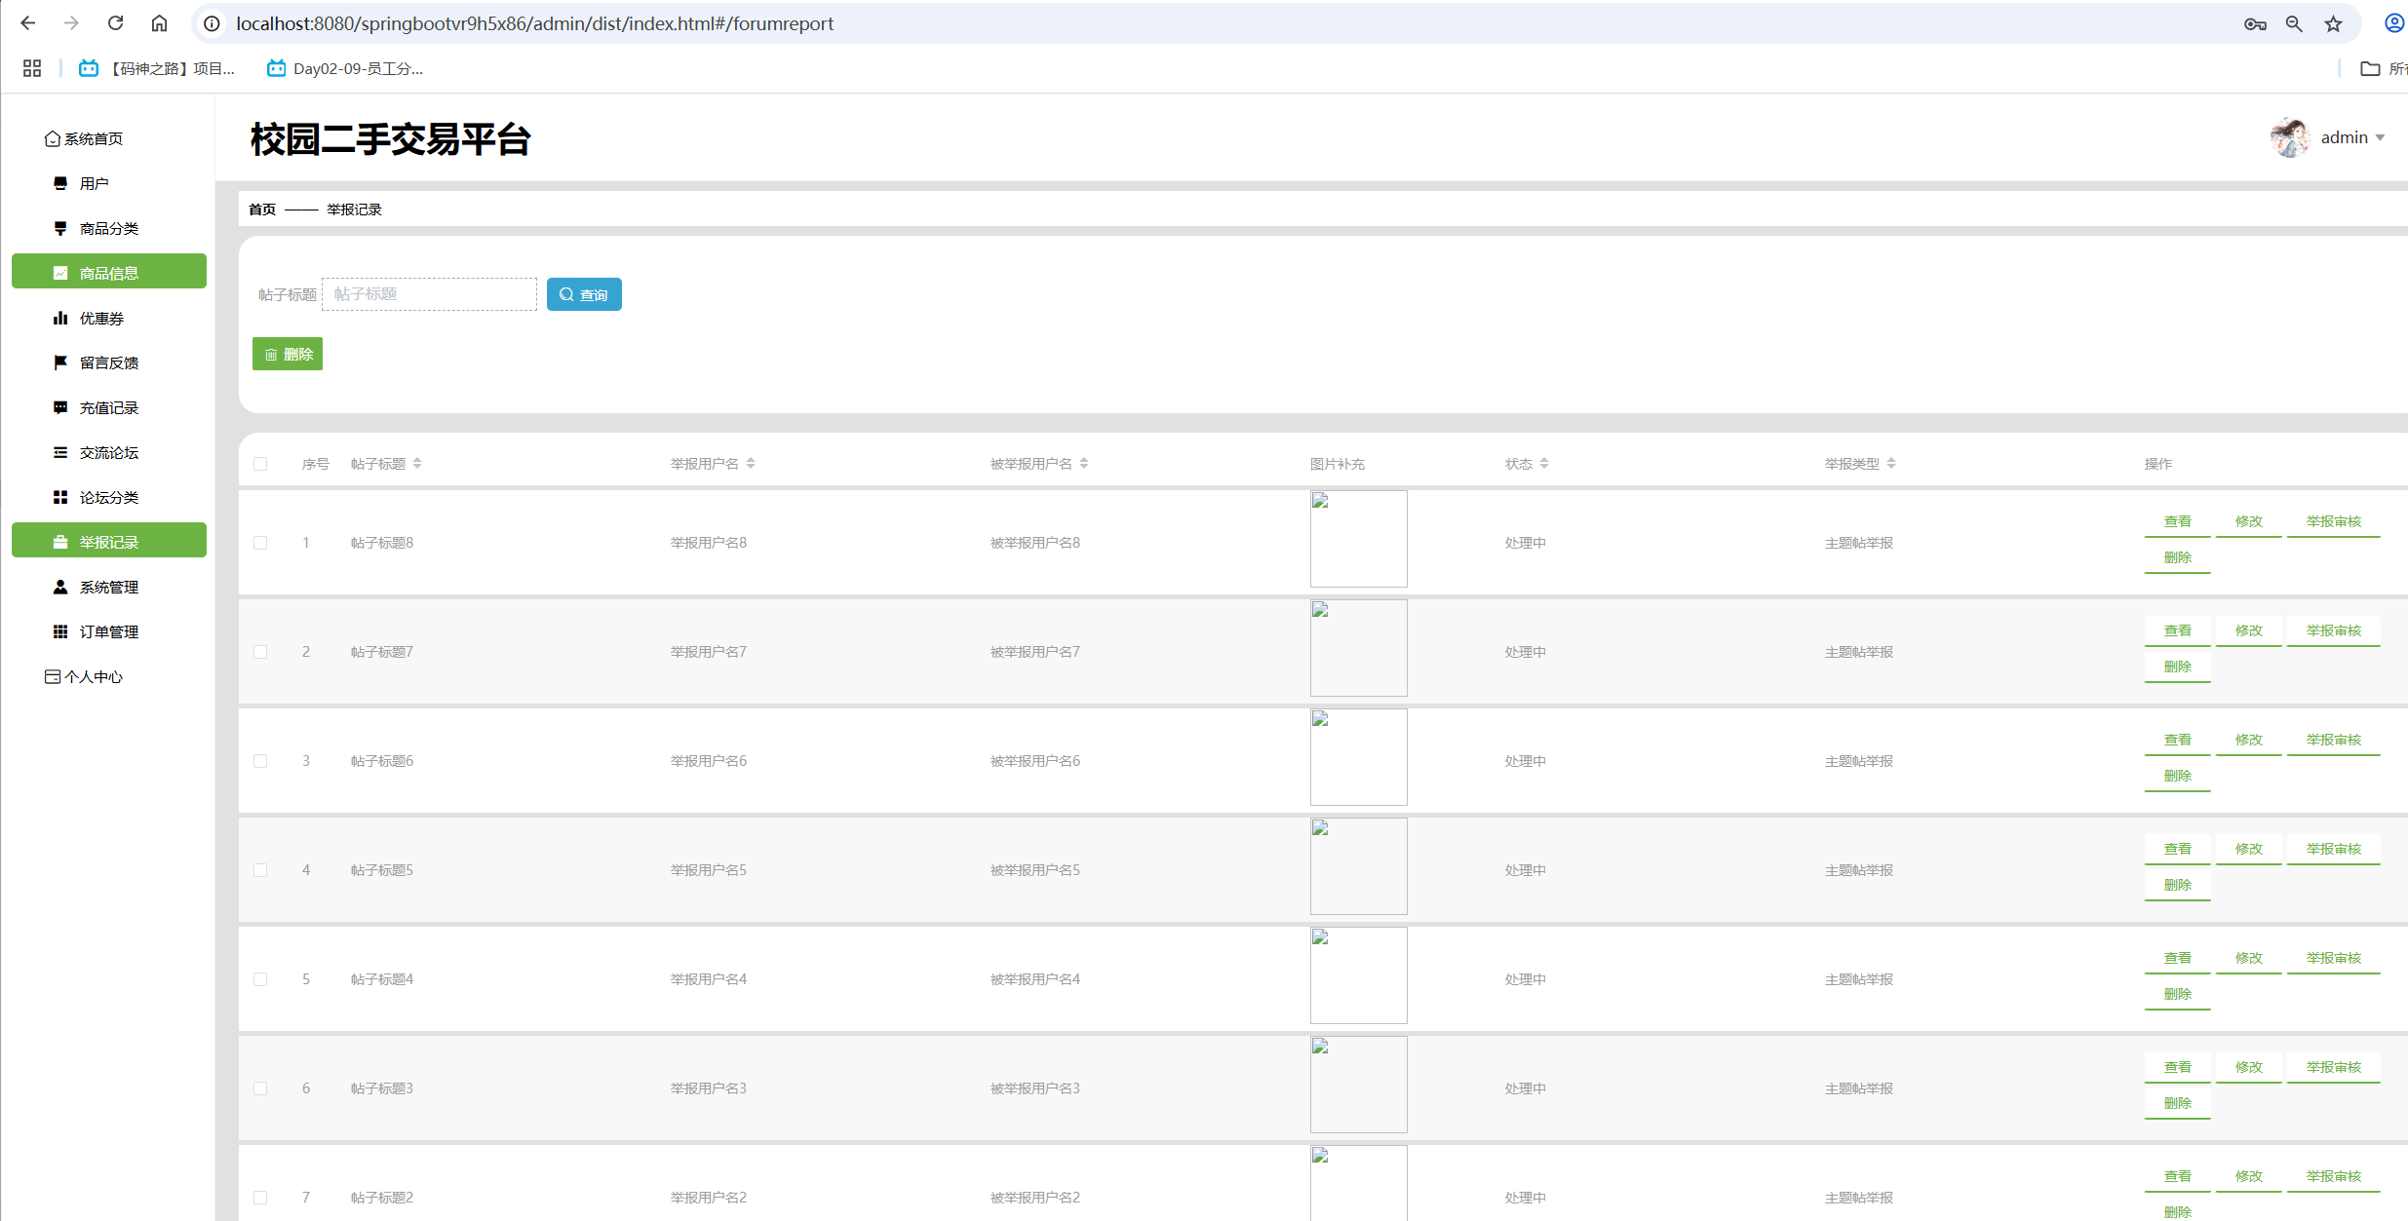Select the checkbox for row 帖子标题6
This screenshot has width=2408, height=1221.
(x=260, y=761)
